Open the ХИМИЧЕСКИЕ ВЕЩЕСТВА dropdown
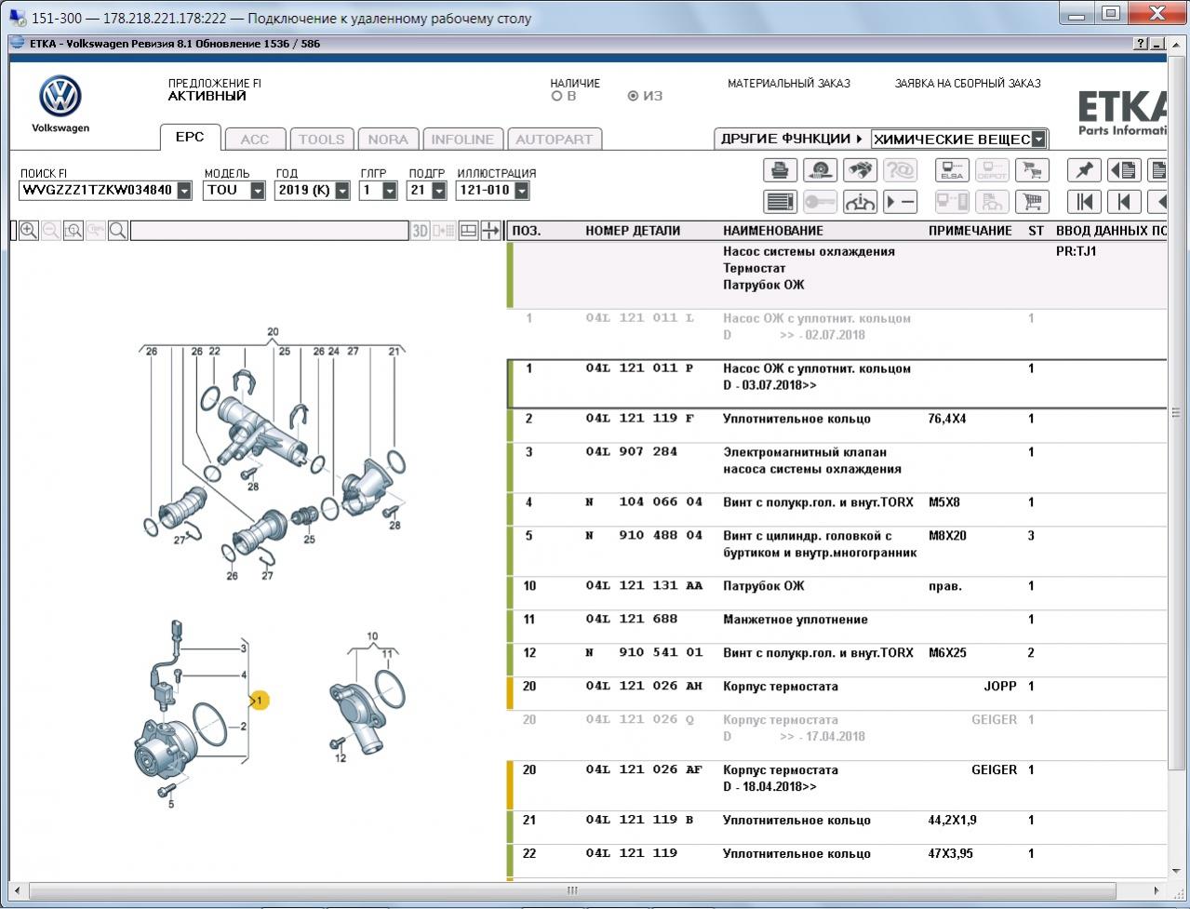 1038,140
